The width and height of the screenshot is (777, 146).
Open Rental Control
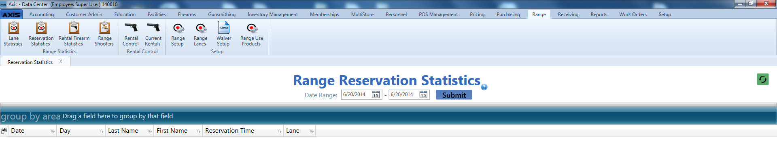click(131, 34)
